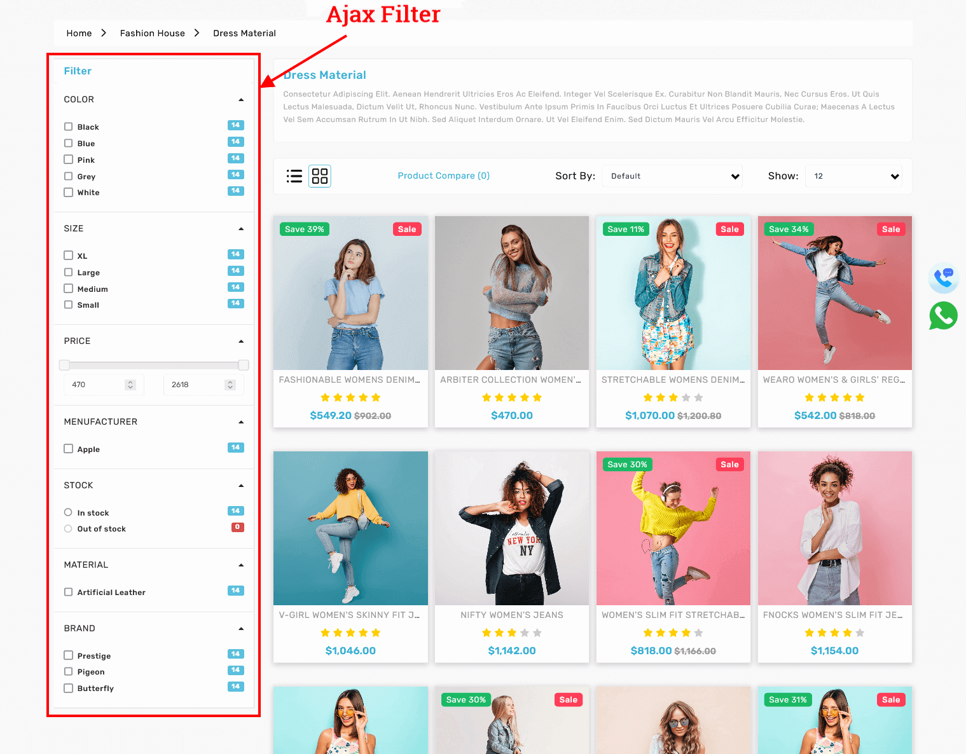The height and width of the screenshot is (754, 966).
Task: Open the Show items count dropdown
Action: tap(853, 176)
